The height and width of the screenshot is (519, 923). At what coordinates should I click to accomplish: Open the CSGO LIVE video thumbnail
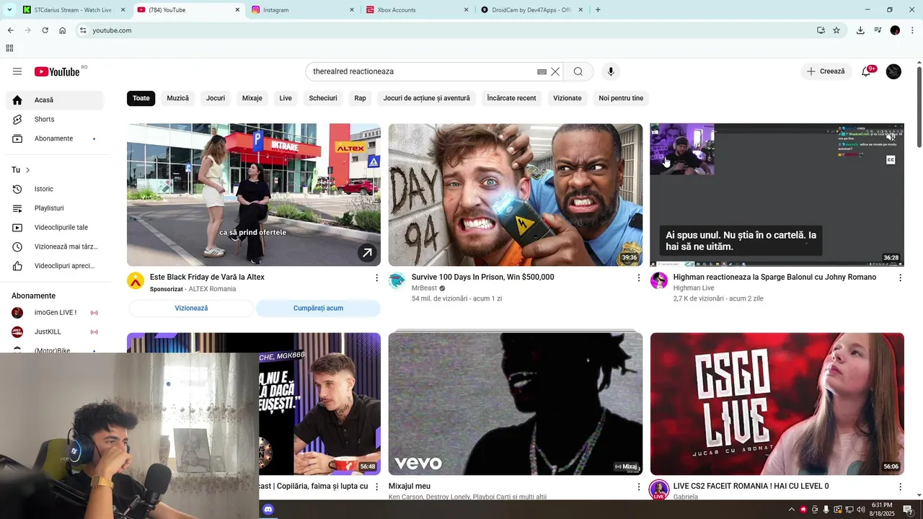pos(777,404)
